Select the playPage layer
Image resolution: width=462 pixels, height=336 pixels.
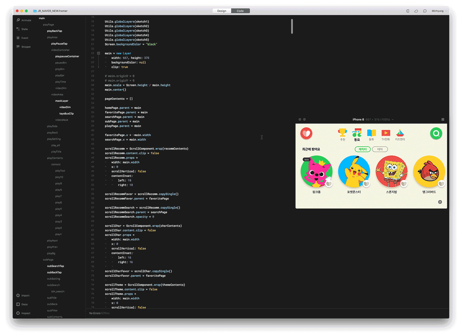(x=48, y=25)
